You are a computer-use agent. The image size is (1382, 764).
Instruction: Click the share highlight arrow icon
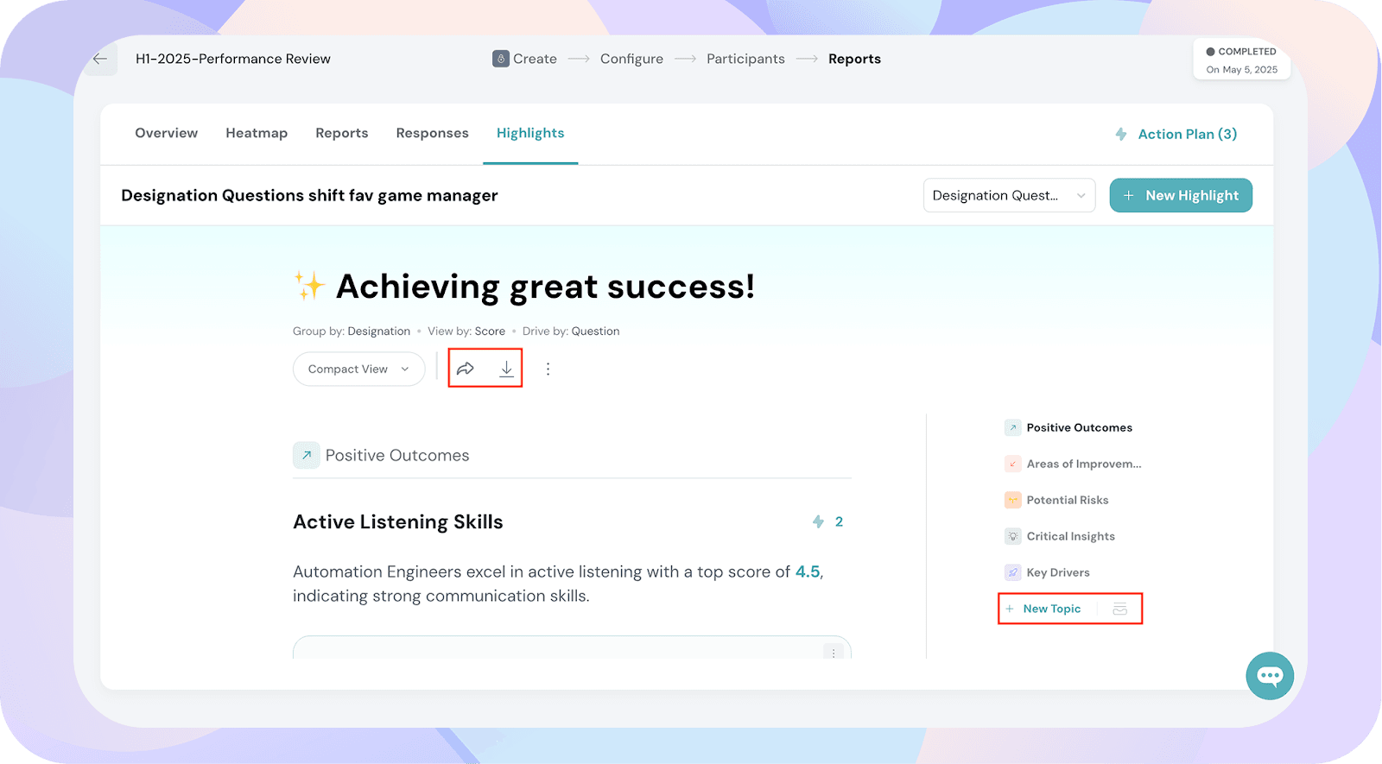466,369
